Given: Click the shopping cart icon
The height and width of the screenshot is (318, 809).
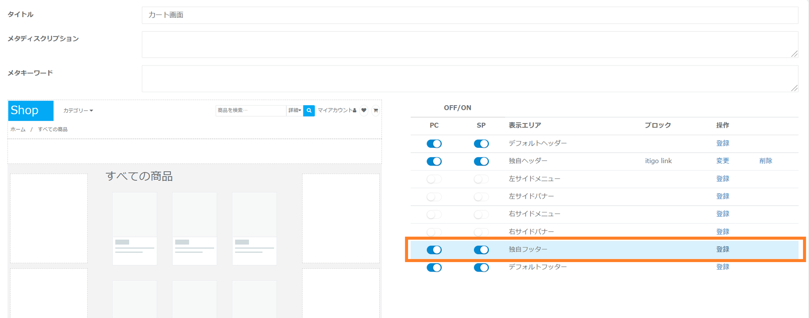Looking at the screenshot, I should coord(376,111).
